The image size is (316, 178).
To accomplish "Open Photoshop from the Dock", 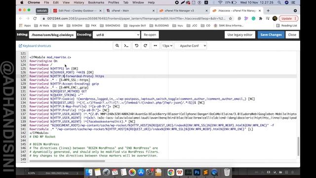I will (x=197, y=172).
